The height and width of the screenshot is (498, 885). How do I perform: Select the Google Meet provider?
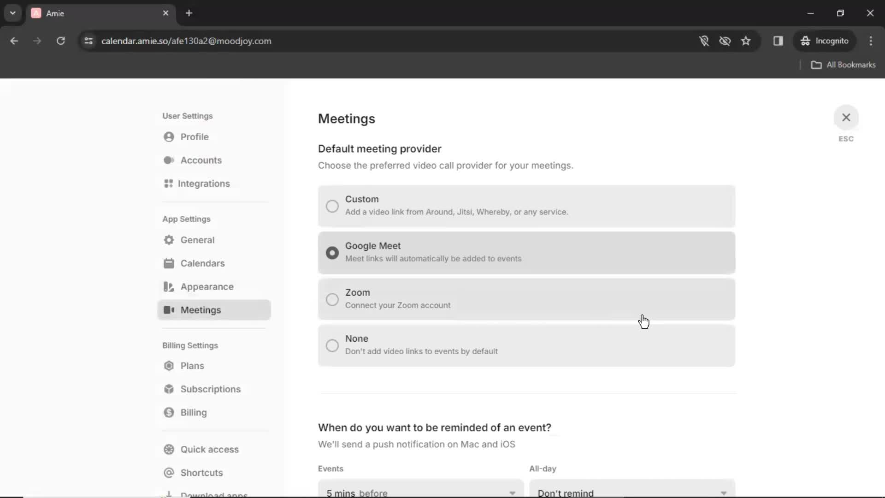point(331,251)
